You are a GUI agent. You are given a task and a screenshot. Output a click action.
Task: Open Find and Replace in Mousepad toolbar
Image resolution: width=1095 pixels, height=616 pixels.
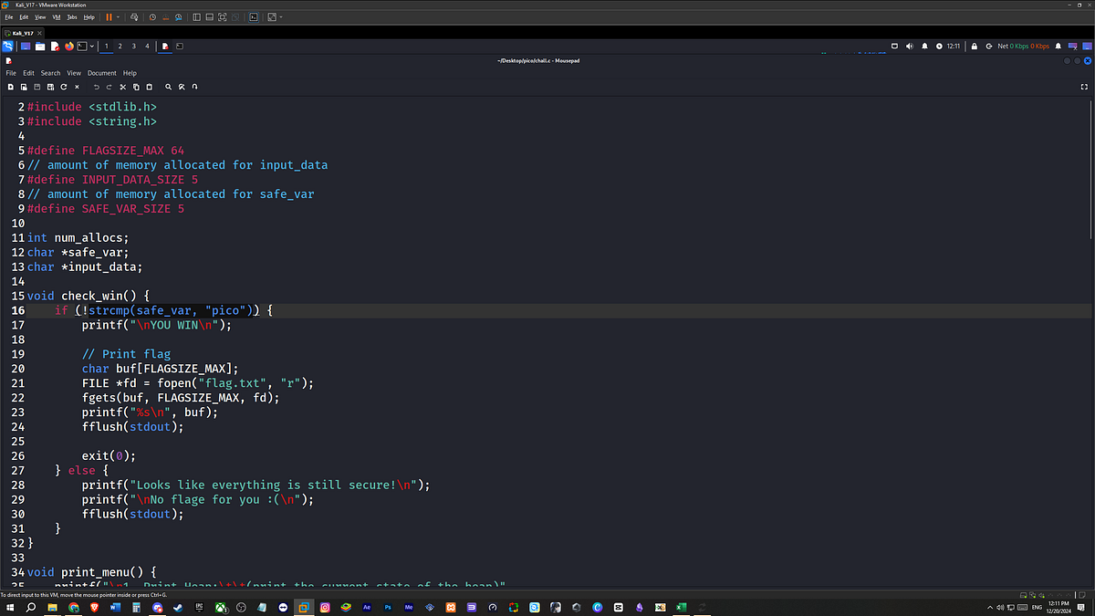(x=182, y=87)
